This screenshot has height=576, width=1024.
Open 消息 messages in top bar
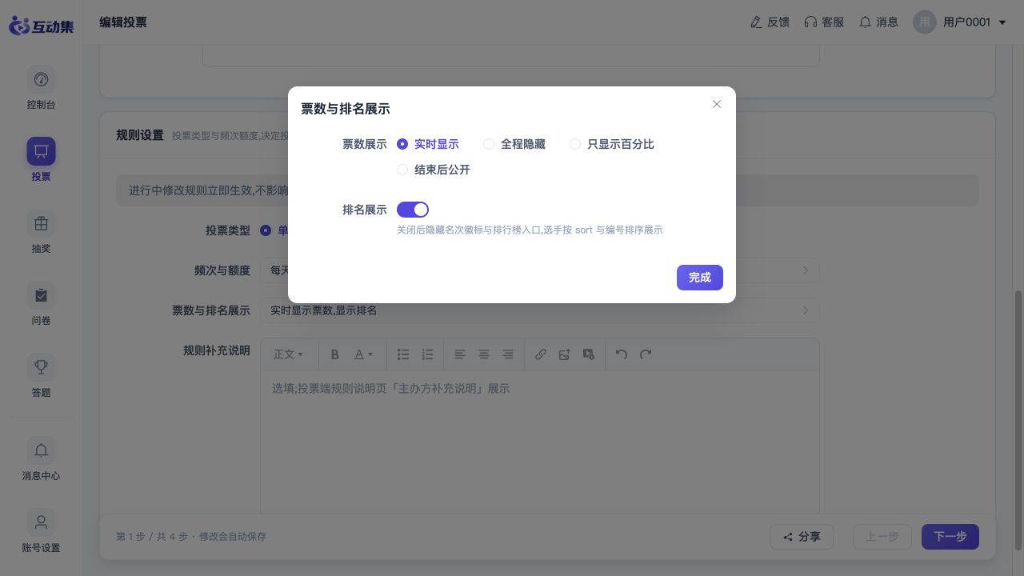click(878, 22)
